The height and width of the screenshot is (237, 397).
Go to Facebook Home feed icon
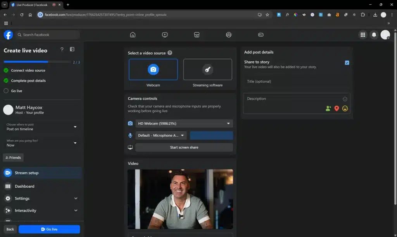[133, 35]
